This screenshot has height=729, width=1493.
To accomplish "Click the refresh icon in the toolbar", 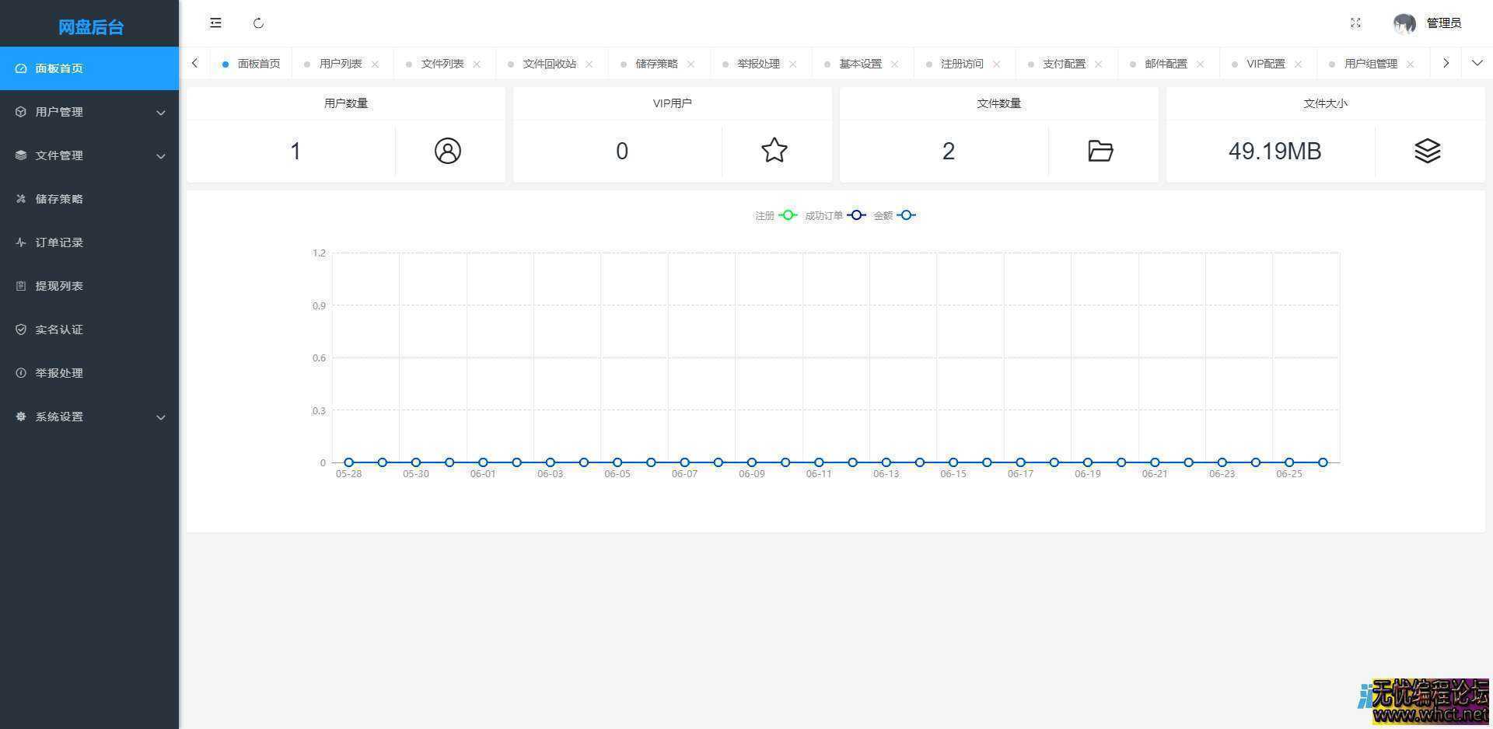I will click(259, 23).
